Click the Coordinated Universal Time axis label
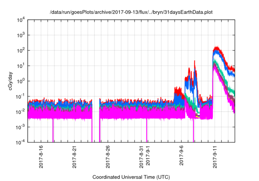Image resolution: width=259 pixels, height=181 pixels. tap(131, 177)
